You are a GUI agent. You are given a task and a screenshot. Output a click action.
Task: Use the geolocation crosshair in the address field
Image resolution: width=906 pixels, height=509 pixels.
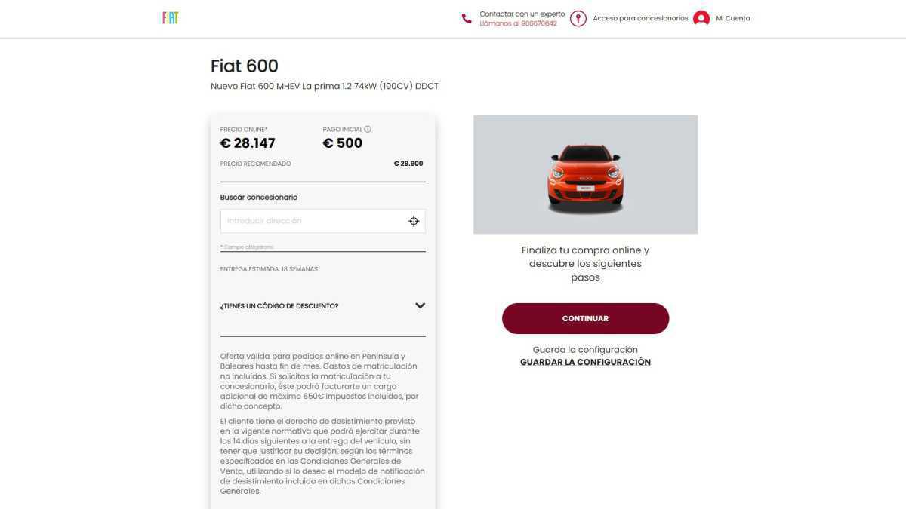coord(414,221)
